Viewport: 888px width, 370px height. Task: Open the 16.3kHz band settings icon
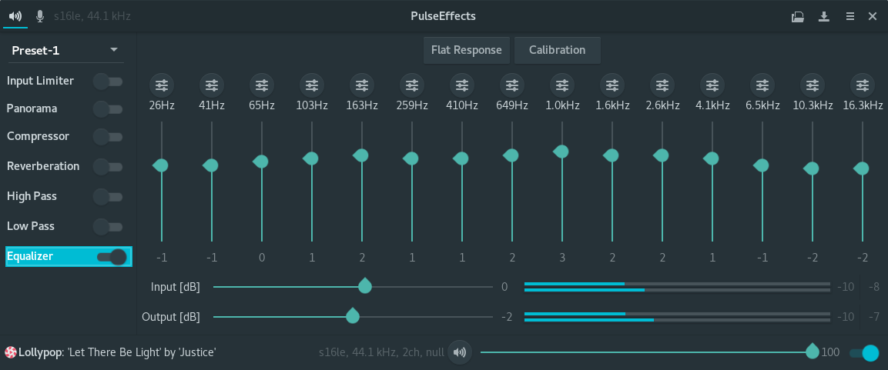point(862,85)
